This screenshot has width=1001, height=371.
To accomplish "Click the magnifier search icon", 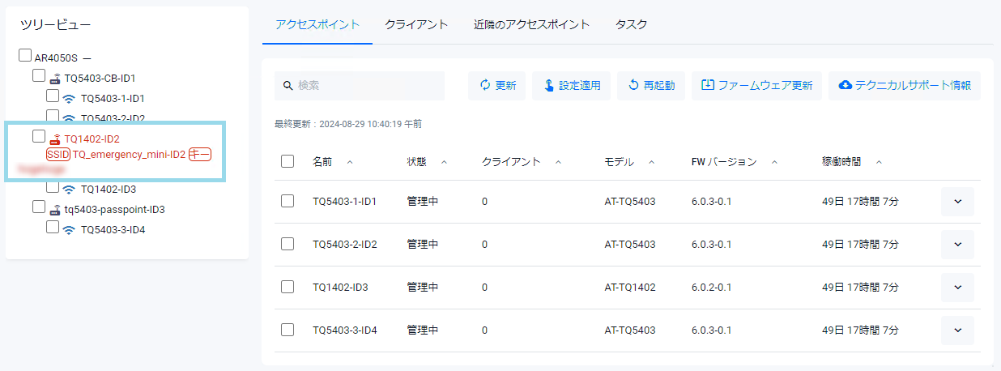I will pyautogui.click(x=288, y=86).
